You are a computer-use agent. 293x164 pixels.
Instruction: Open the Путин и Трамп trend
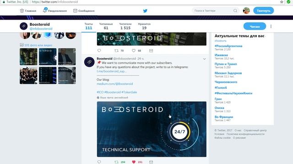pyautogui.click(x=226, y=64)
